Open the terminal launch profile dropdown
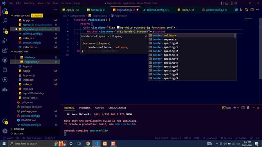Screen dimensions: 262x147 238,108
